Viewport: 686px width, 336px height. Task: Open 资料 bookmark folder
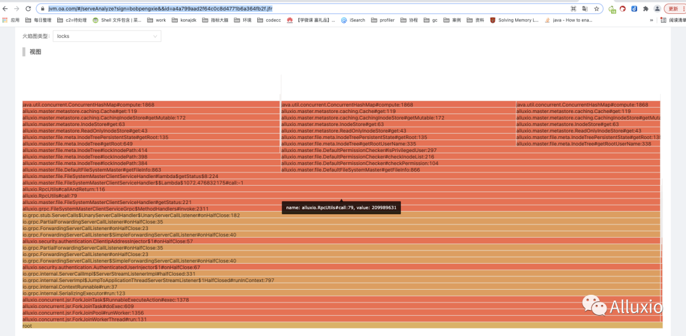point(476,20)
